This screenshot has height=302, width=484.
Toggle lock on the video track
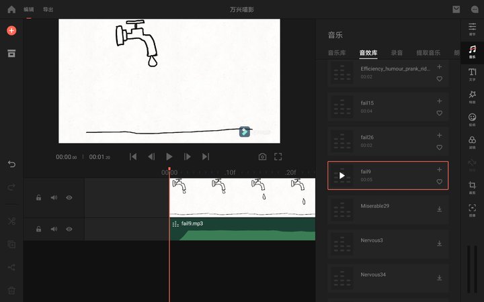pyautogui.click(x=38, y=197)
